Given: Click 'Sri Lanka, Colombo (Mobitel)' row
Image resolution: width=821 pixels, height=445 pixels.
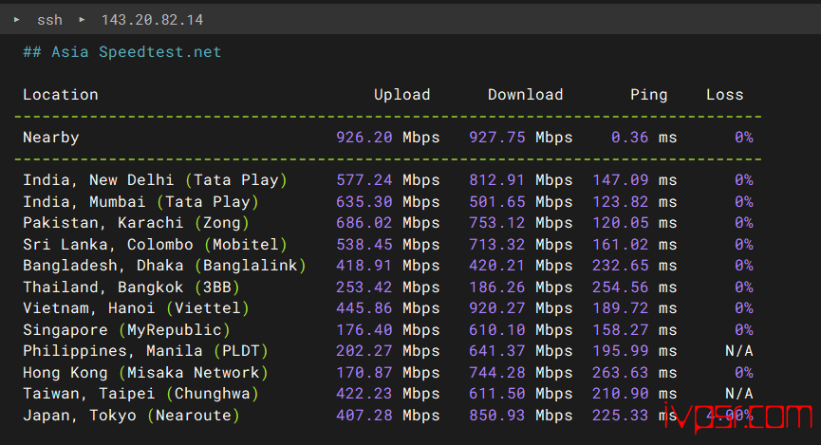Looking at the screenshot, I should click(x=155, y=245).
